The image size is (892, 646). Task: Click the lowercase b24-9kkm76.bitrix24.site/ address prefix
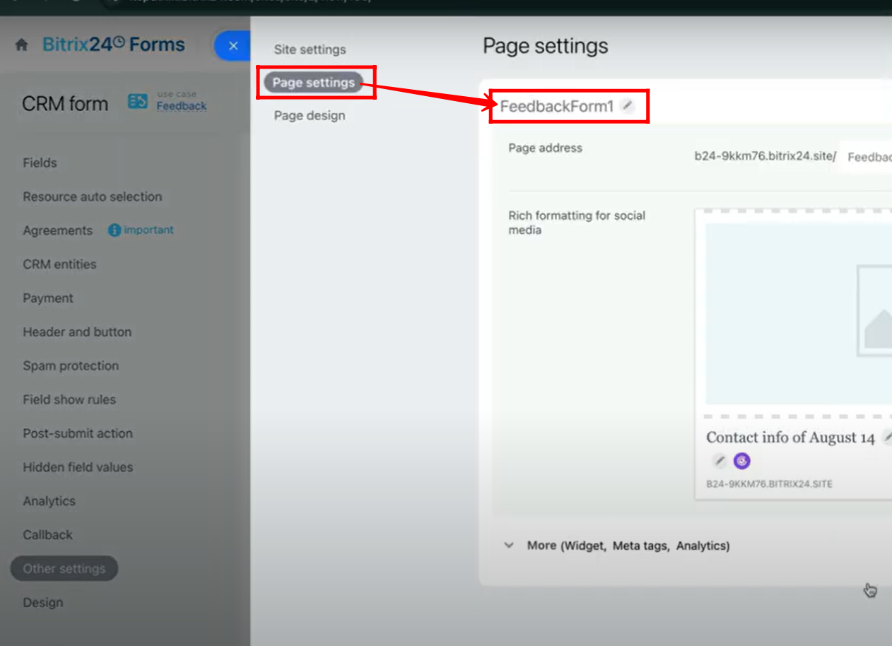pyautogui.click(x=765, y=157)
